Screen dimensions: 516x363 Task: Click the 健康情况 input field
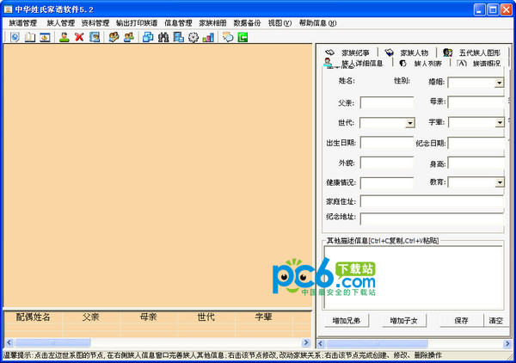pyautogui.click(x=387, y=183)
